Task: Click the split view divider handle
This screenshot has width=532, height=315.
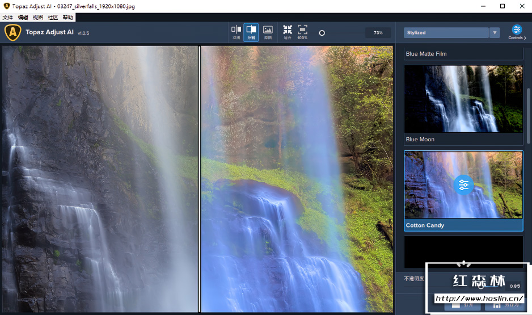Action: click(x=200, y=179)
